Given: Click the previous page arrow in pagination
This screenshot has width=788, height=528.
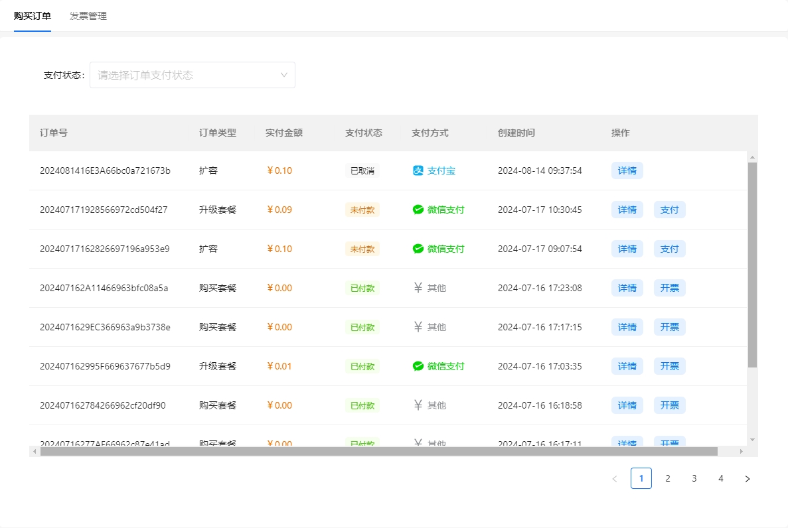Looking at the screenshot, I should (615, 478).
